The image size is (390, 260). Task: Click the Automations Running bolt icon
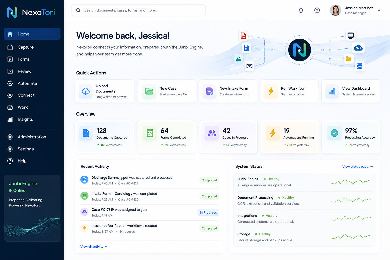[x=273, y=133]
